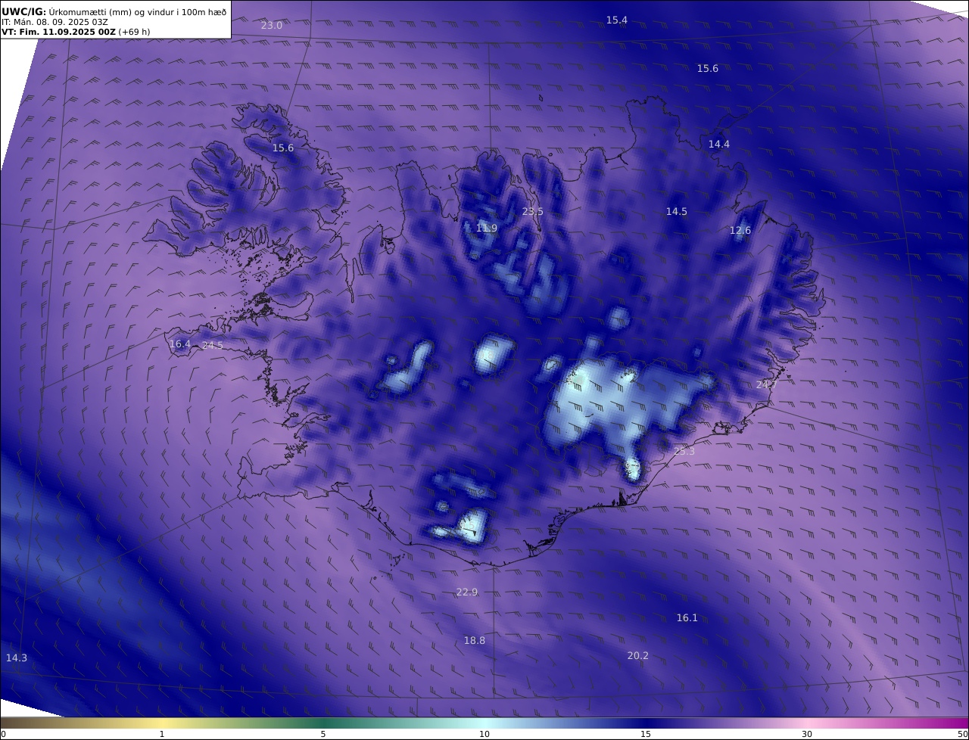Click the 5 tick on the colour scale

coord(323,734)
